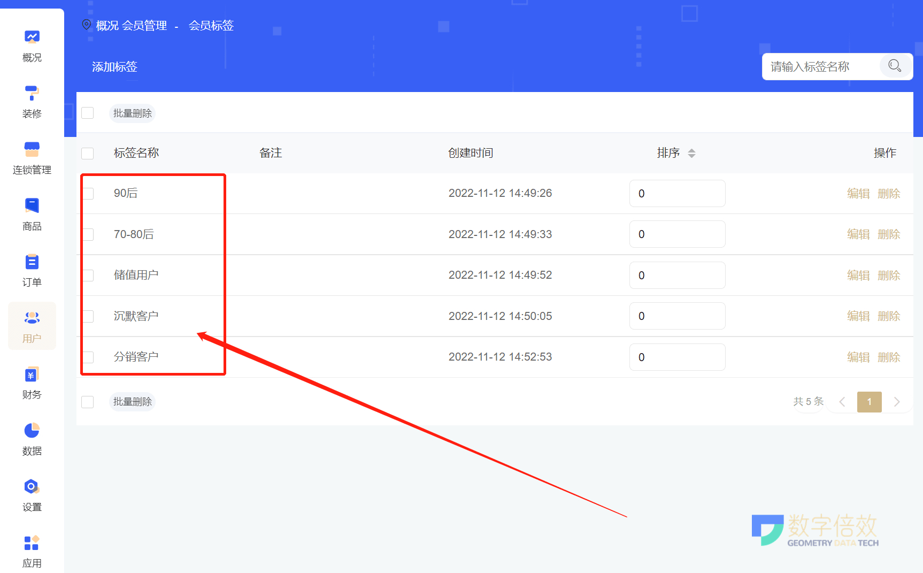The width and height of the screenshot is (923, 573).
Task: Click the previous page left chevron
Action: coord(842,402)
